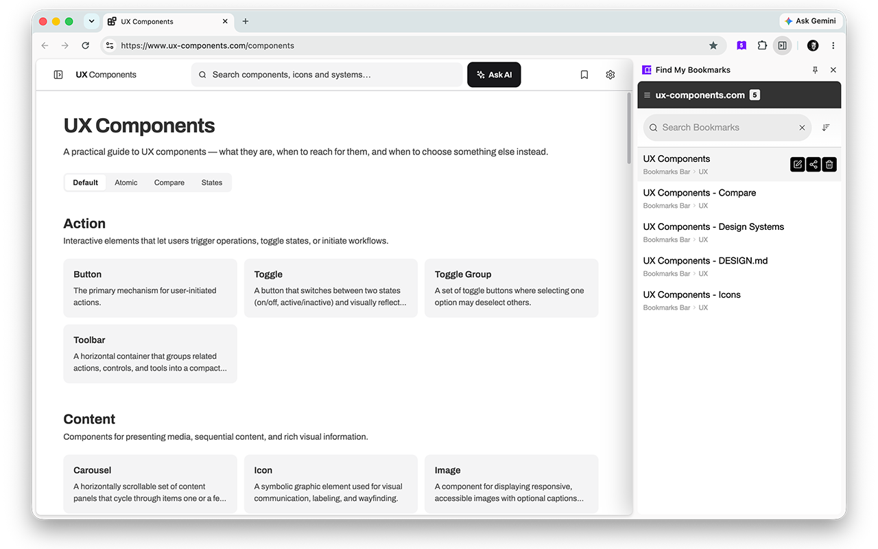Close the Find My Bookmarks side panel
The image size is (878, 549).
[833, 70]
